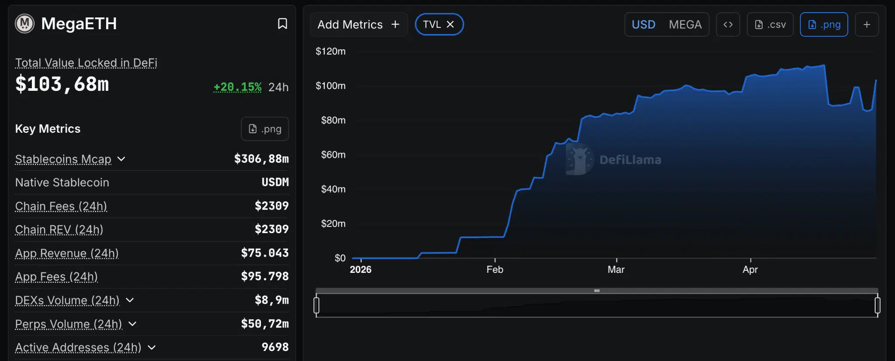Click the Total Value Locked in DeFi label
This screenshot has width=895, height=361.
pyautogui.click(x=86, y=63)
